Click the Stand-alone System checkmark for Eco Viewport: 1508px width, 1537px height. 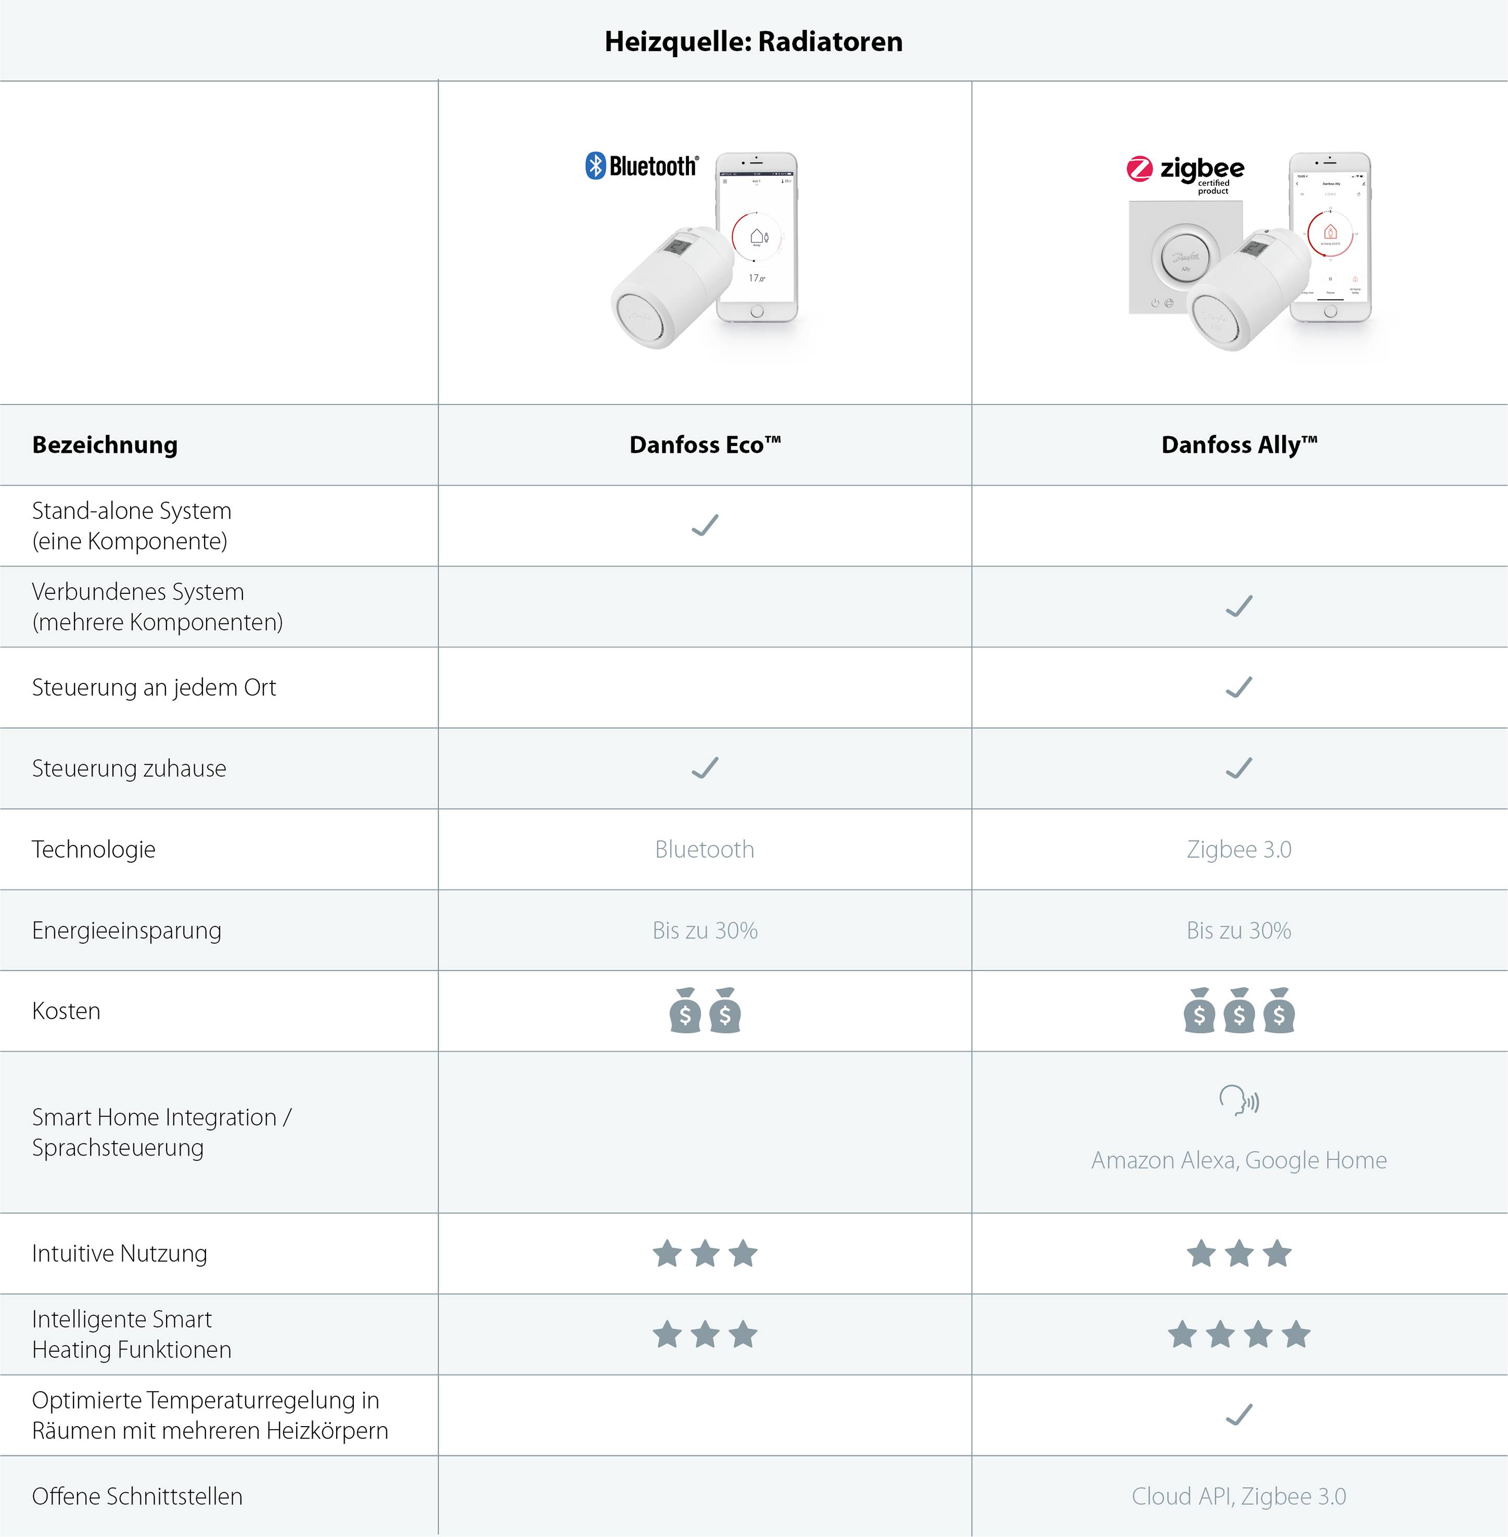[705, 525]
